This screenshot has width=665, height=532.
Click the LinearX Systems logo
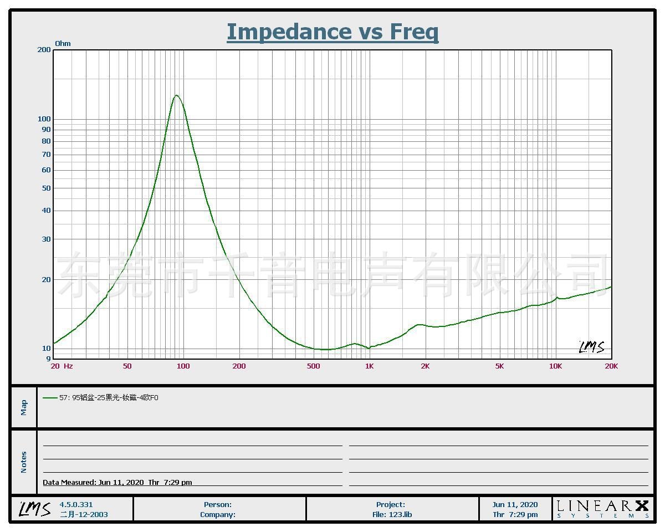coord(603,509)
